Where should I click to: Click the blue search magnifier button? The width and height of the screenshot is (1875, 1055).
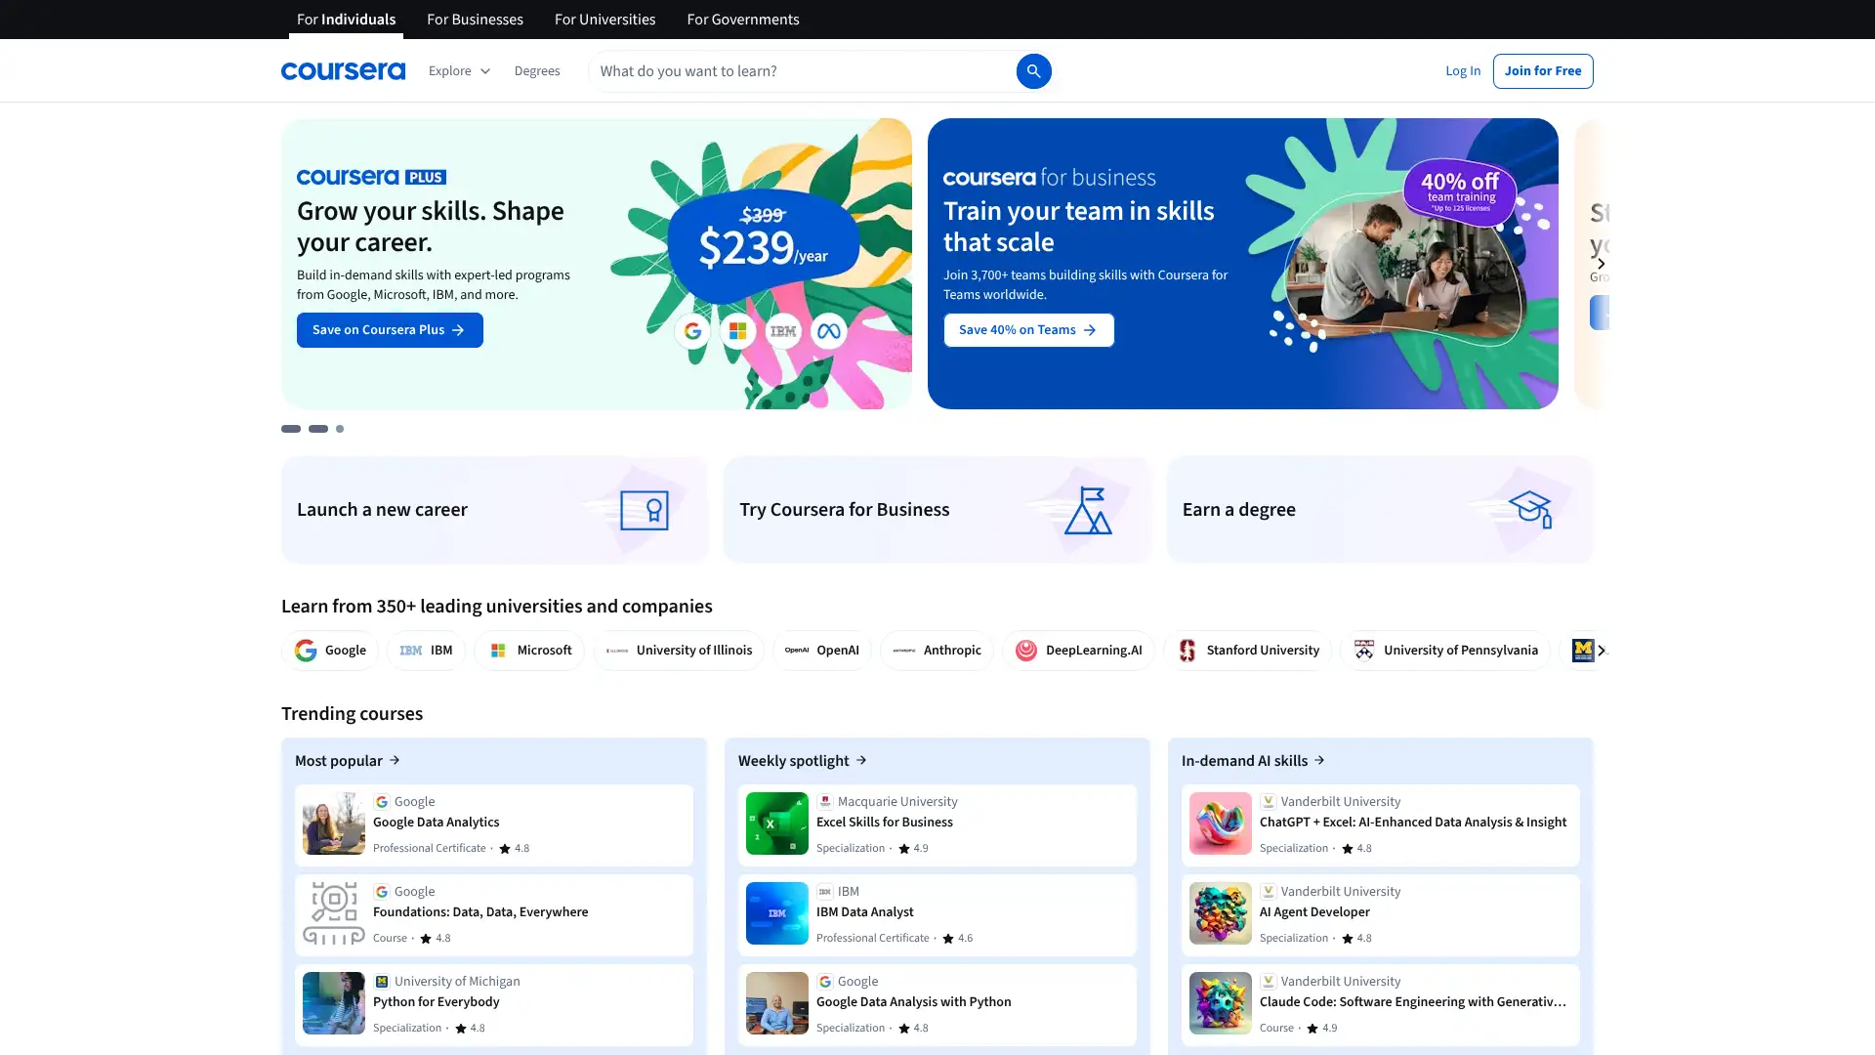point(1033,71)
